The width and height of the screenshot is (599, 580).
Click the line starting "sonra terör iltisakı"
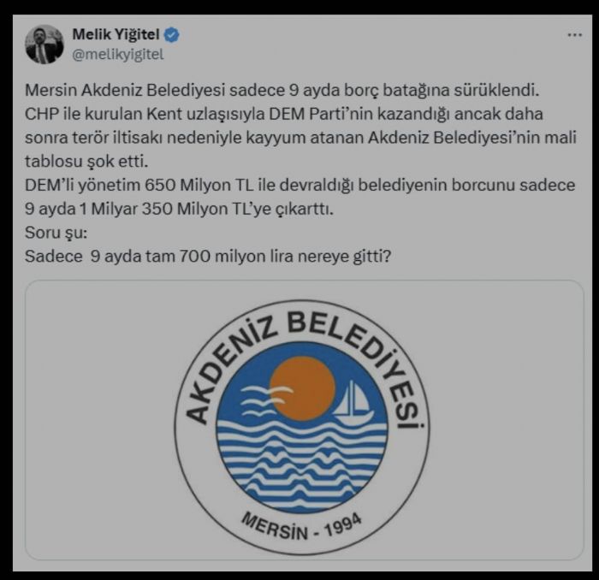pyautogui.click(x=300, y=138)
